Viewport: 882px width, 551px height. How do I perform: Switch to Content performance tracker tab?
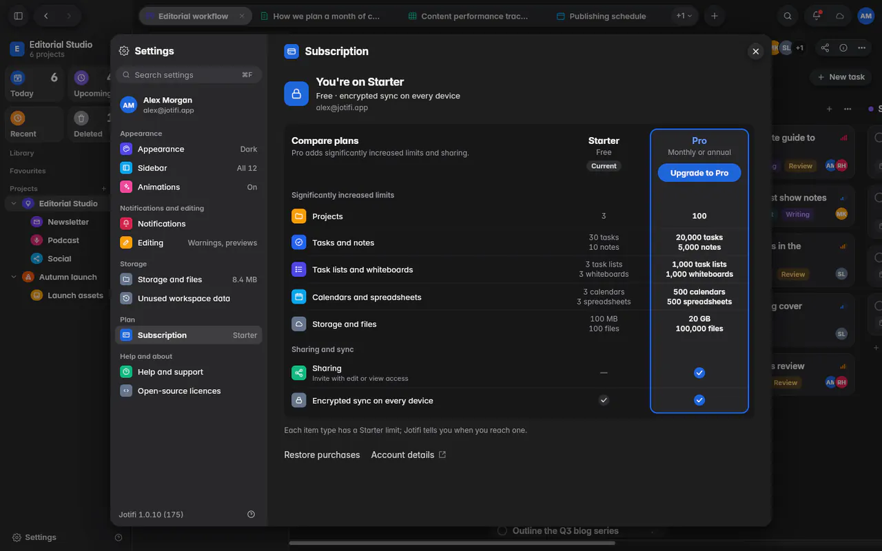[x=472, y=16]
